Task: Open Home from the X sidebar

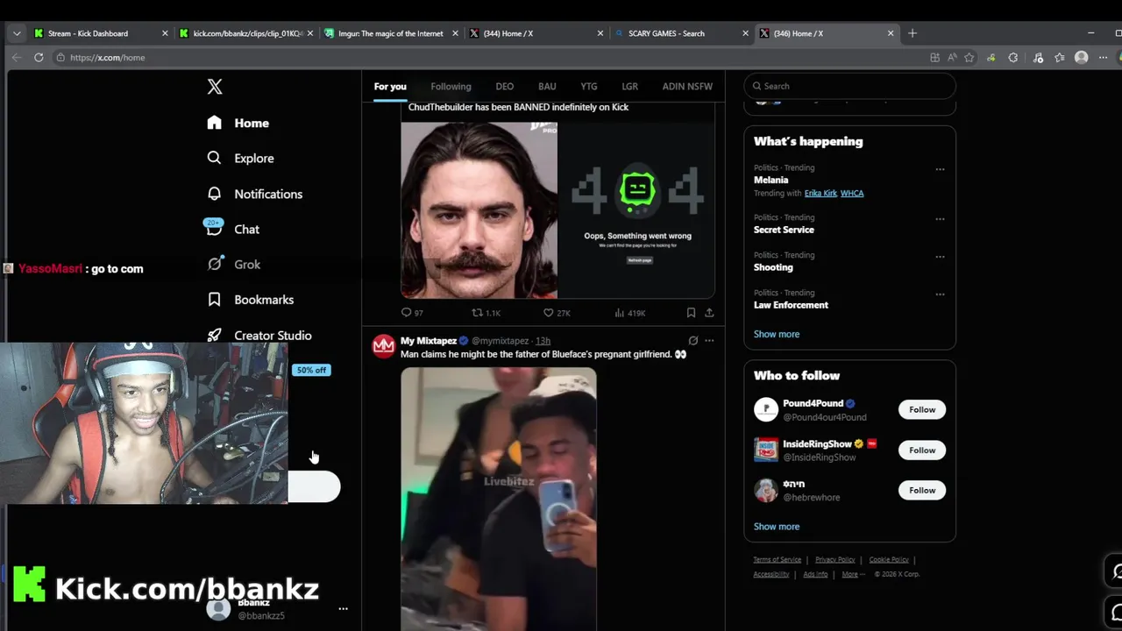Action: [x=238, y=124]
